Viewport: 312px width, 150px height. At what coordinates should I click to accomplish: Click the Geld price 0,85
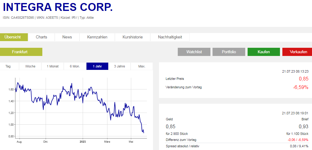[x=171, y=126]
